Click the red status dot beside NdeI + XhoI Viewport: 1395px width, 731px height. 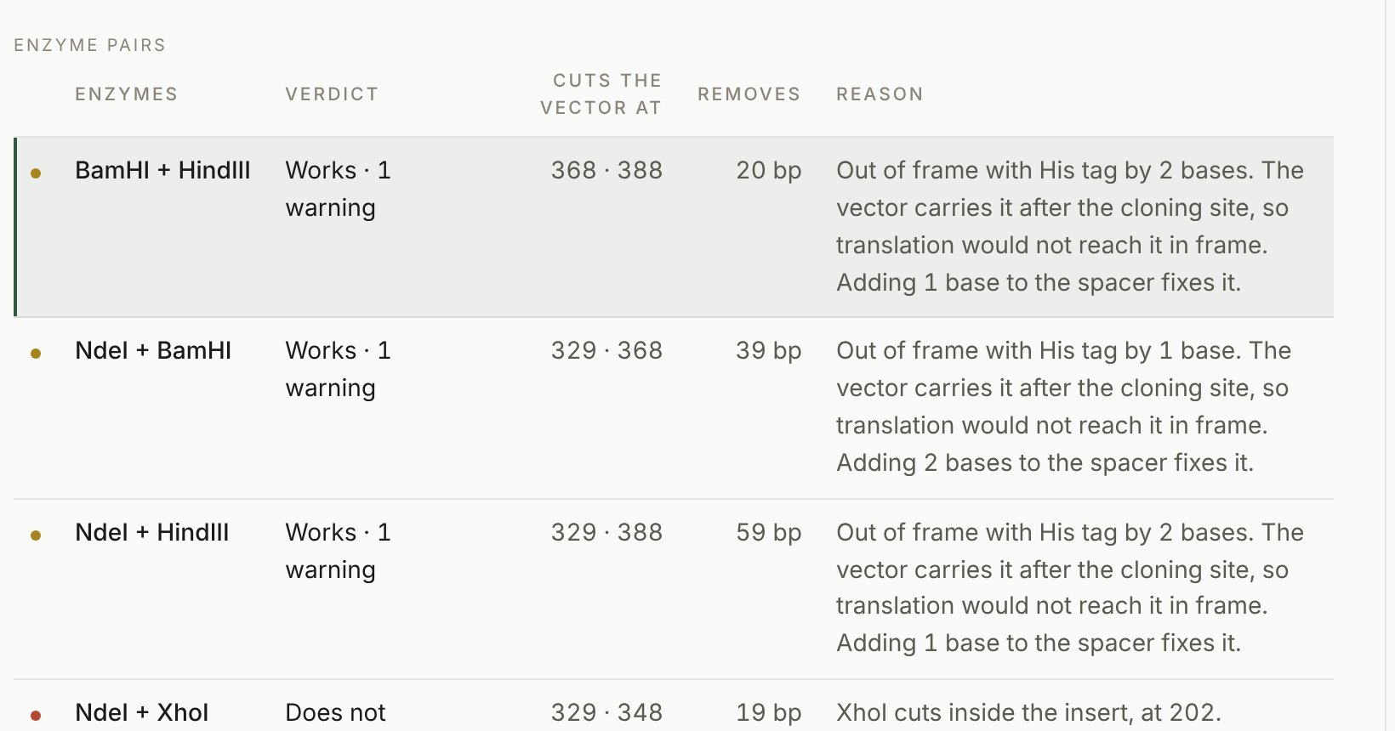click(x=36, y=715)
